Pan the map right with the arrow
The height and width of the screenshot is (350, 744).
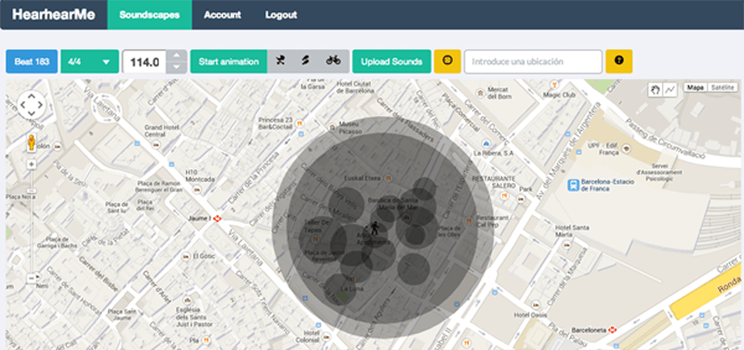(x=40, y=105)
